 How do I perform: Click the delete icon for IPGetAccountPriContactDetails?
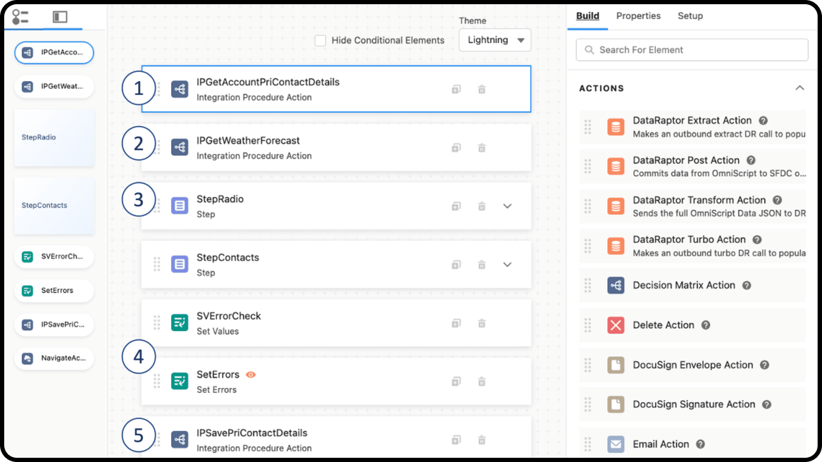click(482, 89)
